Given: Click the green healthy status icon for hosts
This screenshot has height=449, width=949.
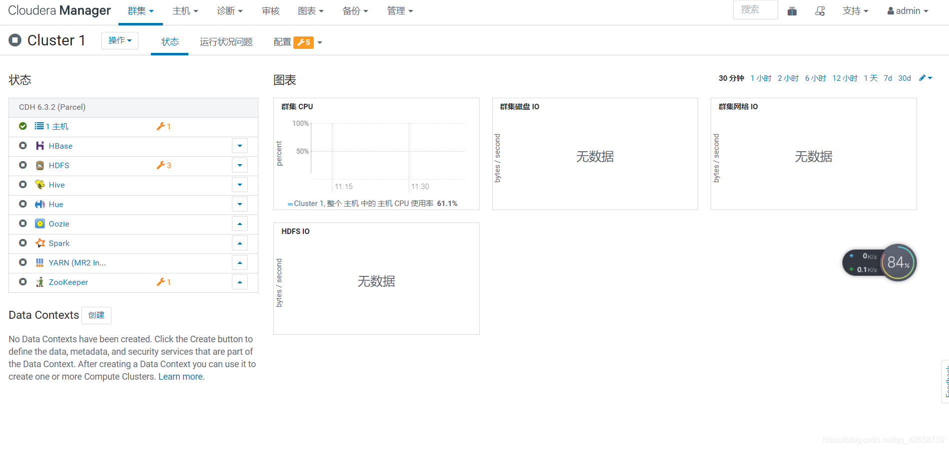Looking at the screenshot, I should click(23, 126).
